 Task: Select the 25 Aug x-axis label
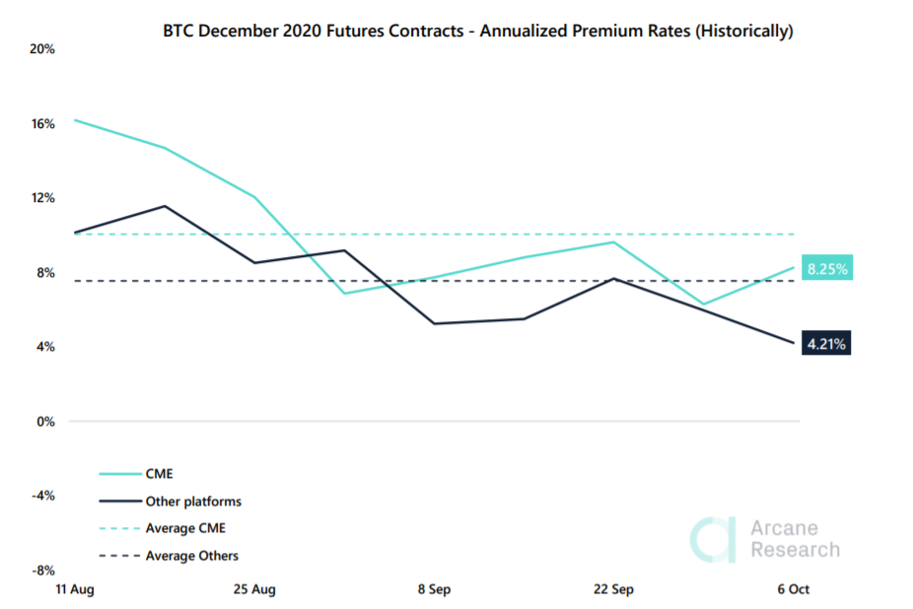click(x=254, y=589)
